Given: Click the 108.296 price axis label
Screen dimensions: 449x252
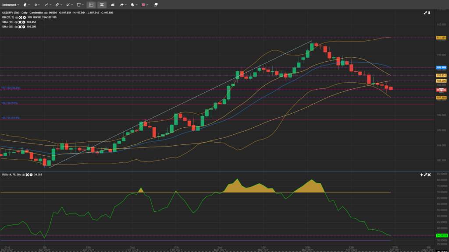Looking at the screenshot, I should tap(441, 81).
